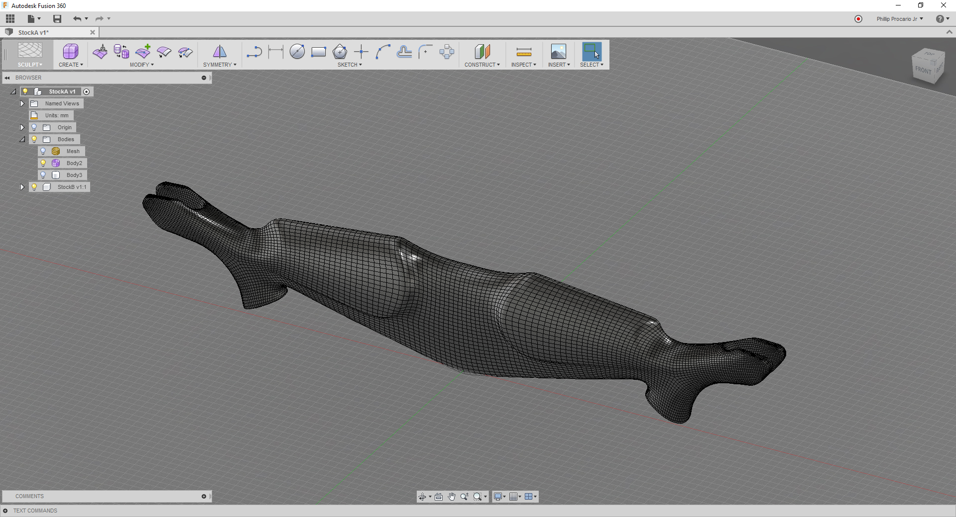Screen dimensions: 956x517
Task: Open the SKETCH dropdown menu
Action: (350, 65)
